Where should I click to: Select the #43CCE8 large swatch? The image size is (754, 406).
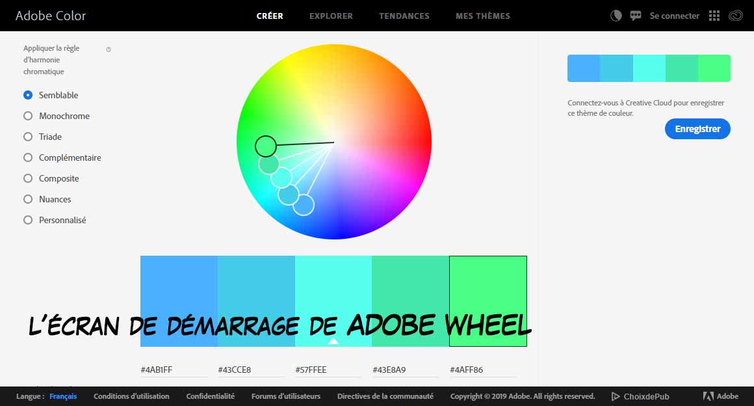(256, 301)
